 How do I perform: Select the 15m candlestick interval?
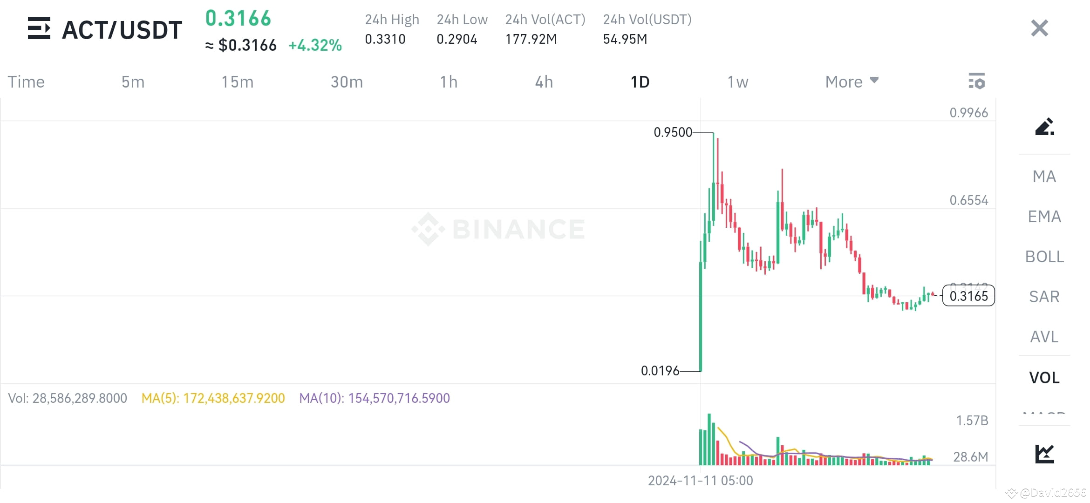pos(237,81)
